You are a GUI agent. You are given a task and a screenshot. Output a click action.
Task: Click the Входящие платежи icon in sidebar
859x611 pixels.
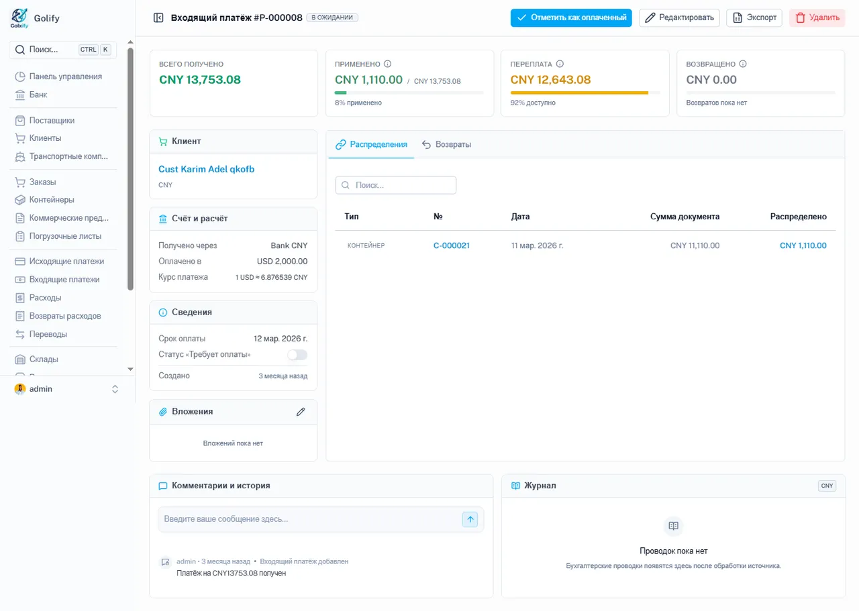[20, 280]
